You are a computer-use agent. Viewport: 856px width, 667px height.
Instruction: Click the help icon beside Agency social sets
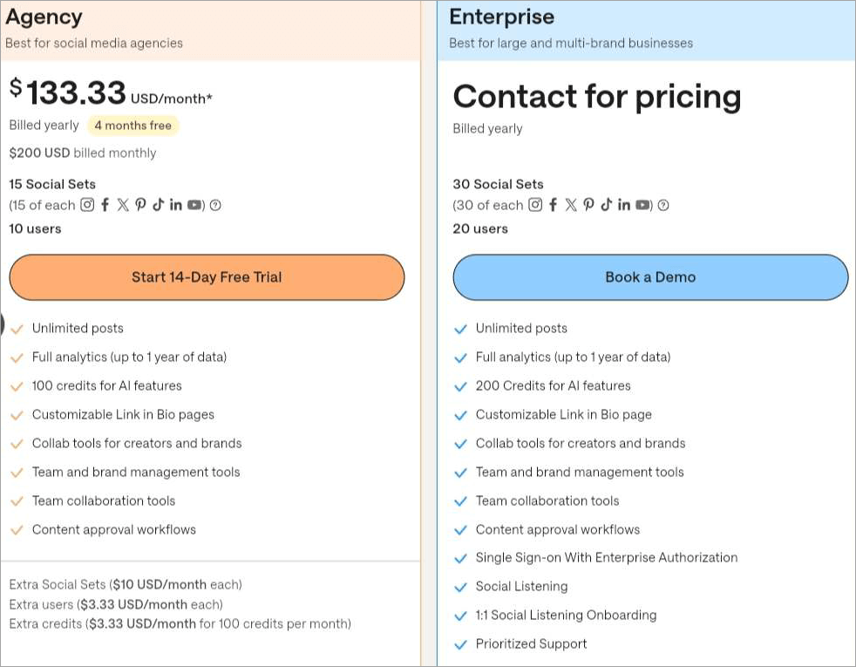(215, 206)
